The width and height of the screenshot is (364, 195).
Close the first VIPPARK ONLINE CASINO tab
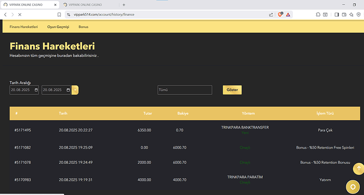55,5
